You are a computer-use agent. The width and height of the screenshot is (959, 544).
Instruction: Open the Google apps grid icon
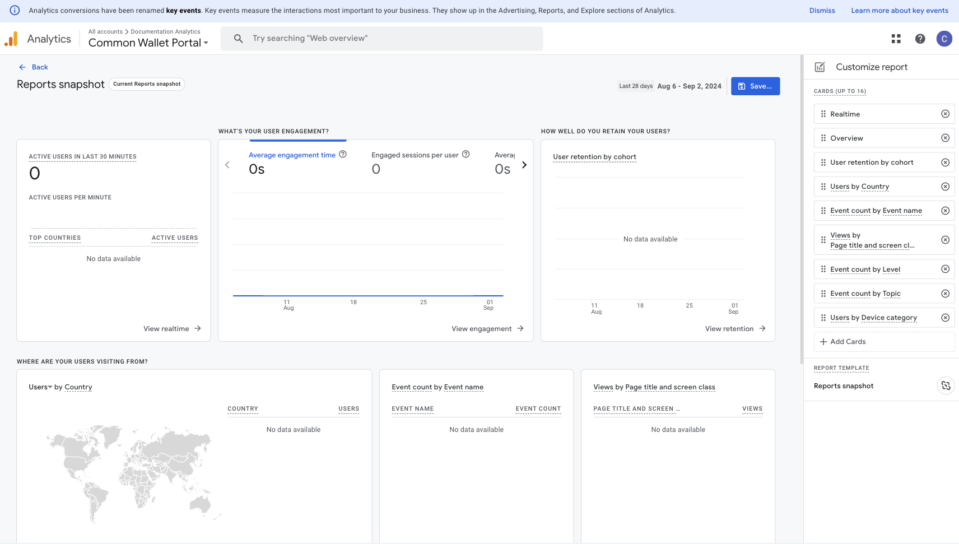point(896,39)
